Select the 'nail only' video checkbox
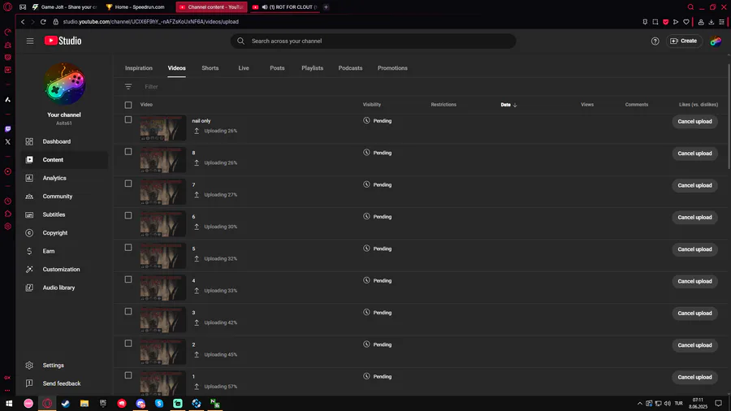The image size is (731, 411). click(128, 119)
